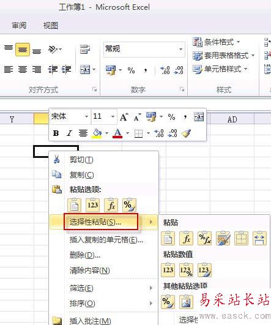
Task: Paste values and number formatting (123%) icon
Action: coord(186,270)
